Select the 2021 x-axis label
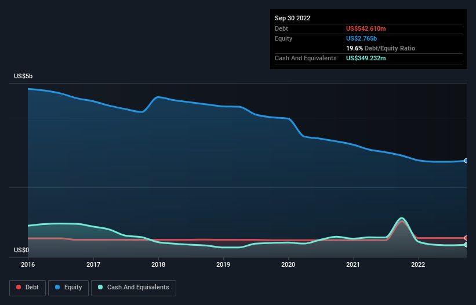Image resolution: width=476 pixels, height=305 pixels. (x=353, y=264)
